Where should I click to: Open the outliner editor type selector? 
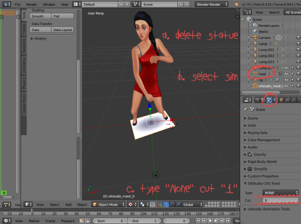[x=247, y=12]
